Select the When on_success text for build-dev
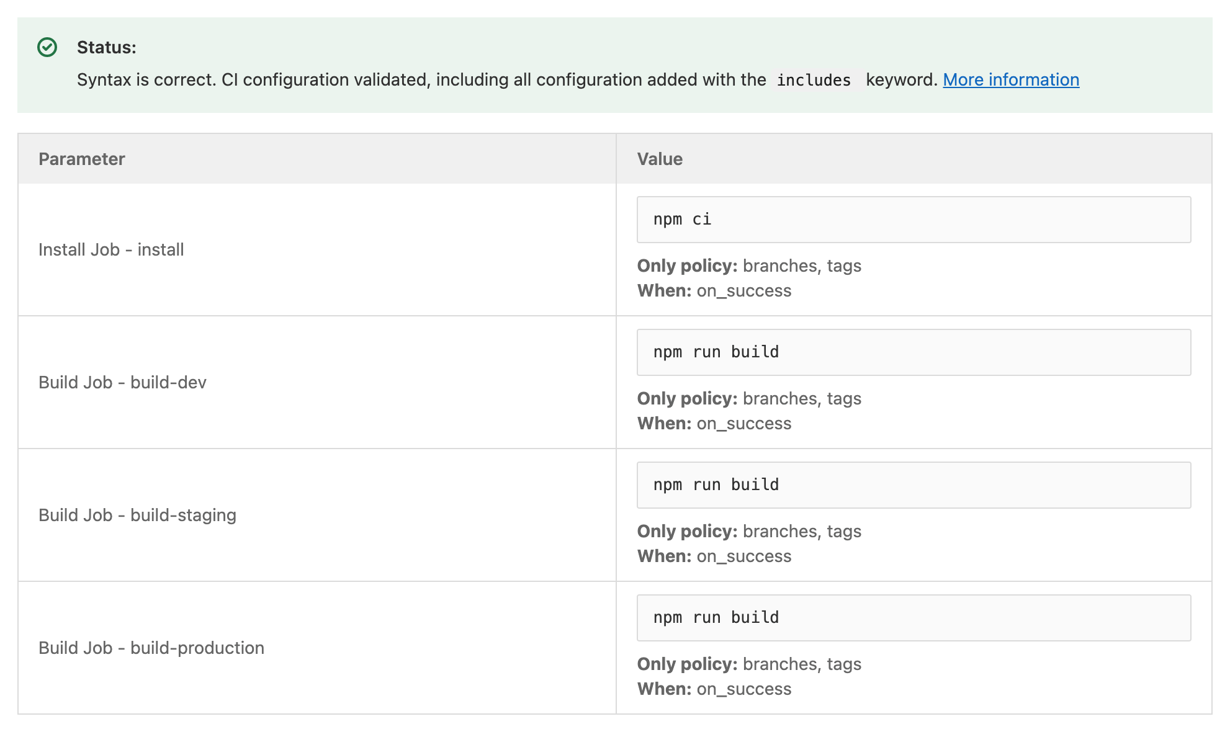Screen dimensions: 1230x737 click(714, 423)
